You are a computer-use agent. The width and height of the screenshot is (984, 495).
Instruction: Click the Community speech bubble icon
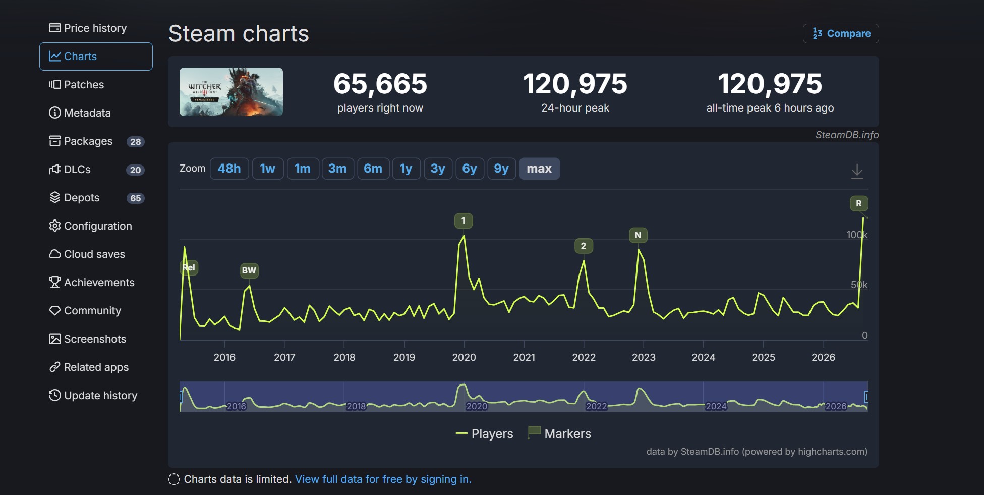pyautogui.click(x=54, y=310)
